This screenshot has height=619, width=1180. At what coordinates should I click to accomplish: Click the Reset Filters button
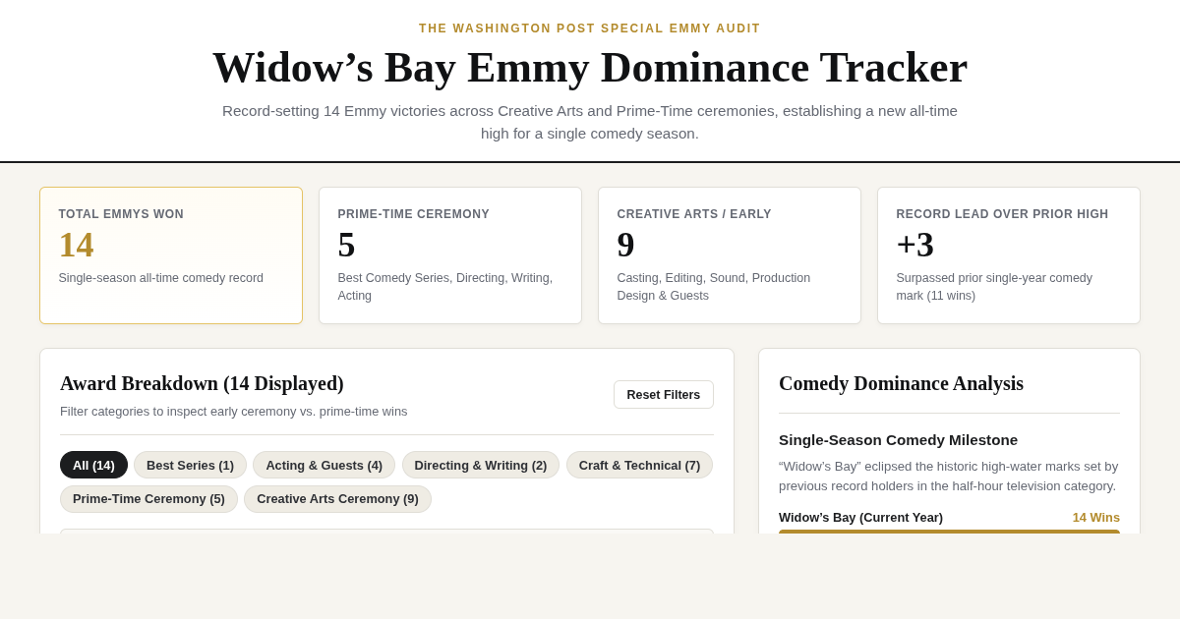click(x=664, y=395)
